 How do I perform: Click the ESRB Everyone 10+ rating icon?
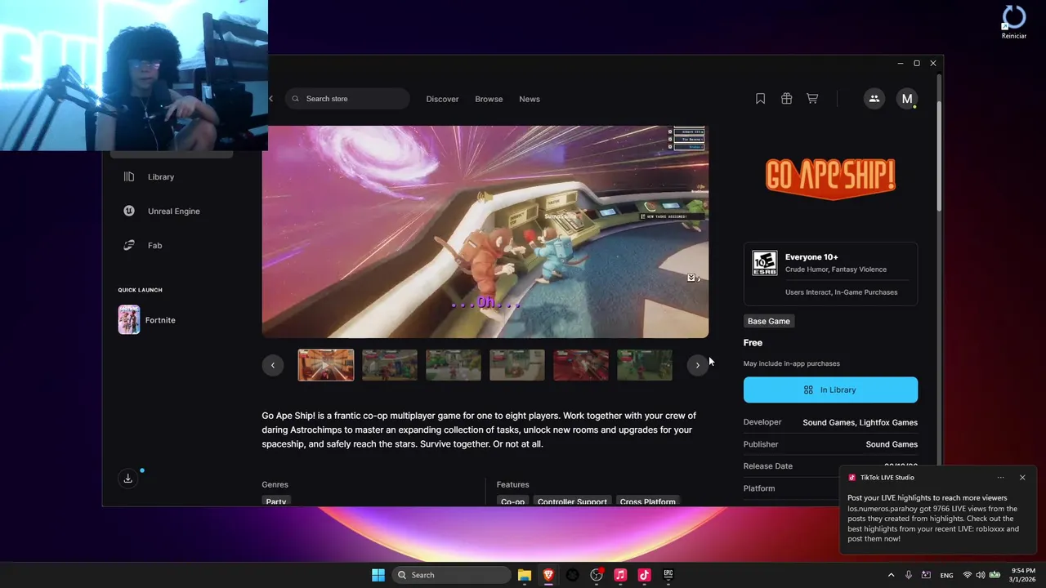pyautogui.click(x=765, y=263)
